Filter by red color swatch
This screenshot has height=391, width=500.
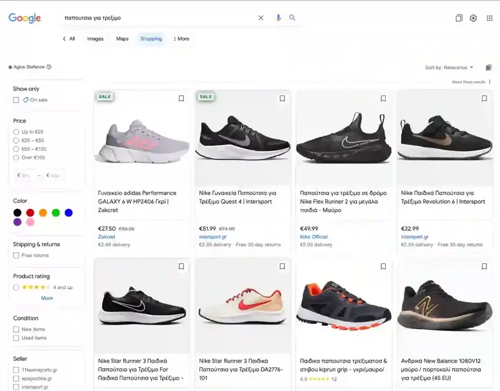click(x=30, y=213)
